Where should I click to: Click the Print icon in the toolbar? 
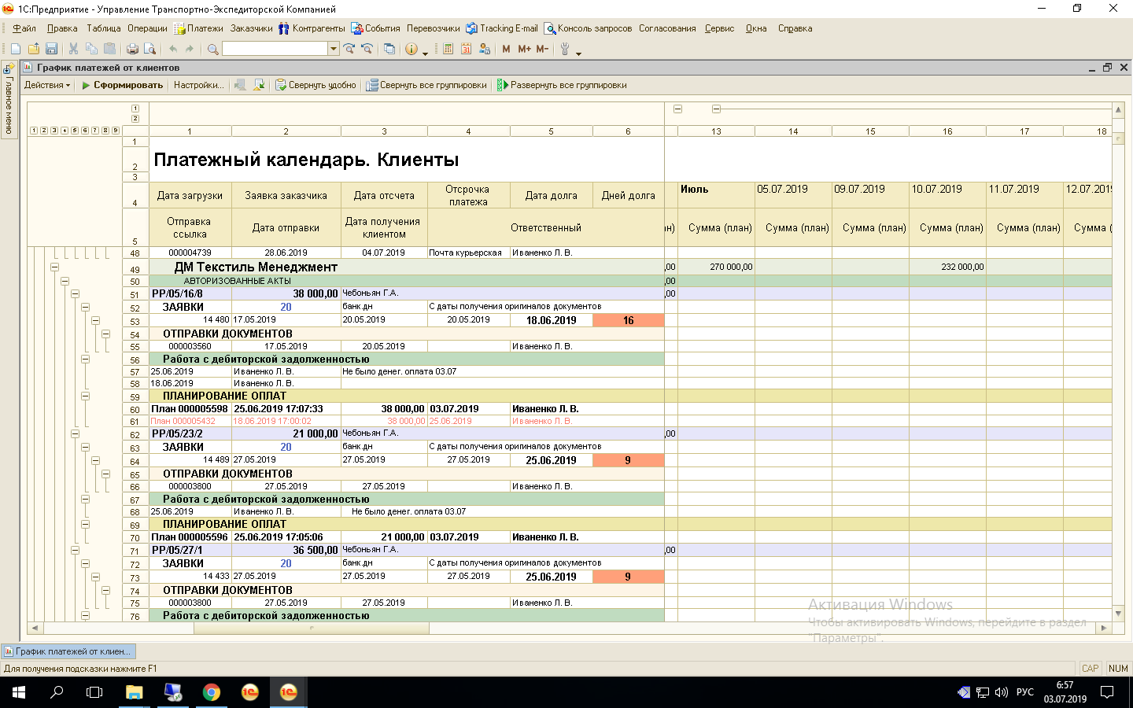pyautogui.click(x=132, y=49)
